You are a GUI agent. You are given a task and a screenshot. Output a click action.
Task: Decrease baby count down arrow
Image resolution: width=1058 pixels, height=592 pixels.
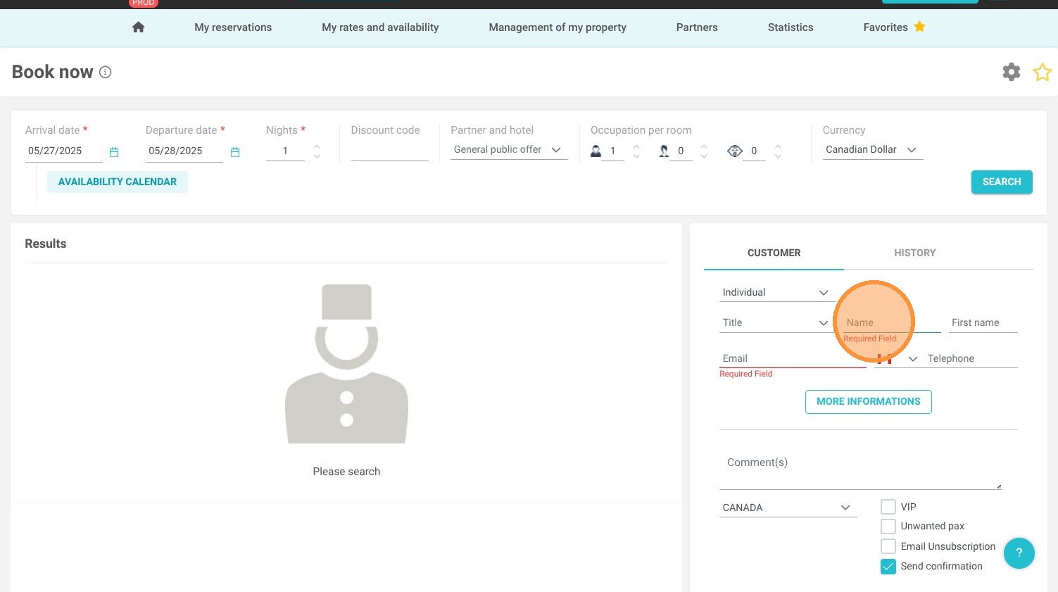pyautogui.click(x=778, y=156)
